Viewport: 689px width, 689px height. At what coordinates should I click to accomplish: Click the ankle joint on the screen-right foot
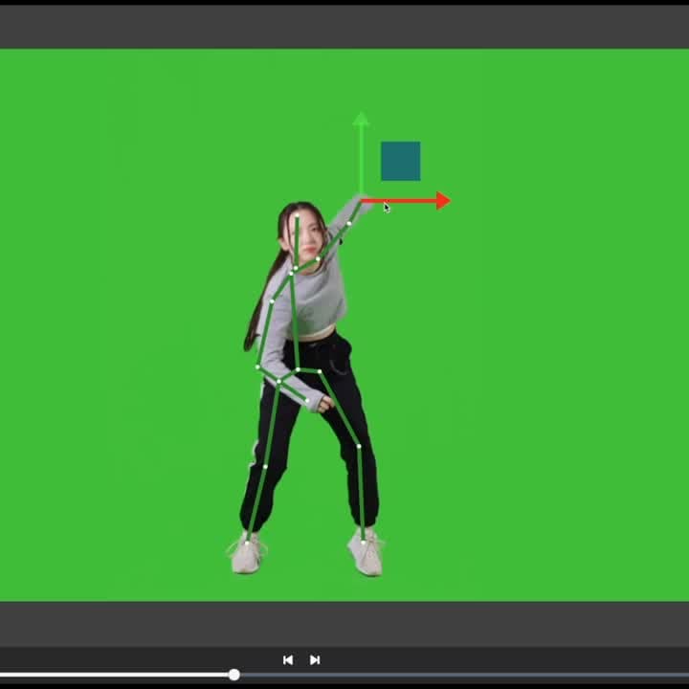tap(363, 543)
